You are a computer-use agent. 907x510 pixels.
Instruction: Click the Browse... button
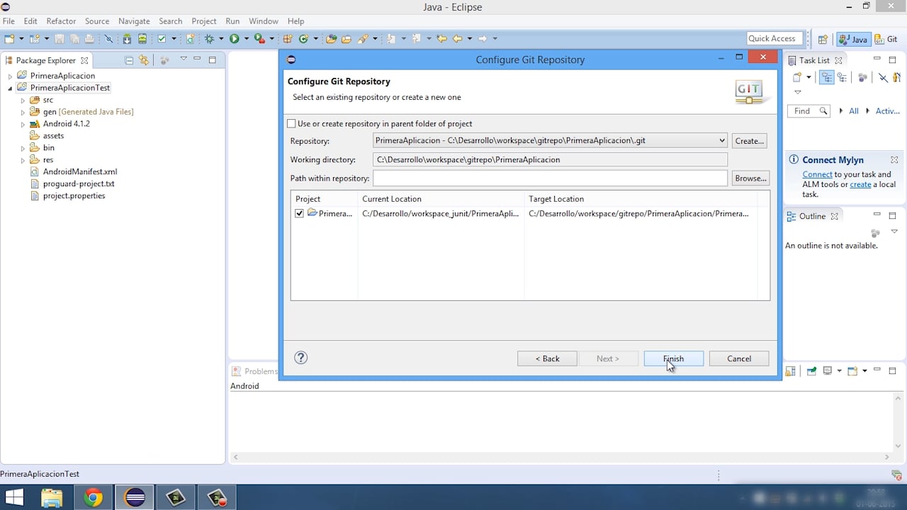pyautogui.click(x=750, y=178)
